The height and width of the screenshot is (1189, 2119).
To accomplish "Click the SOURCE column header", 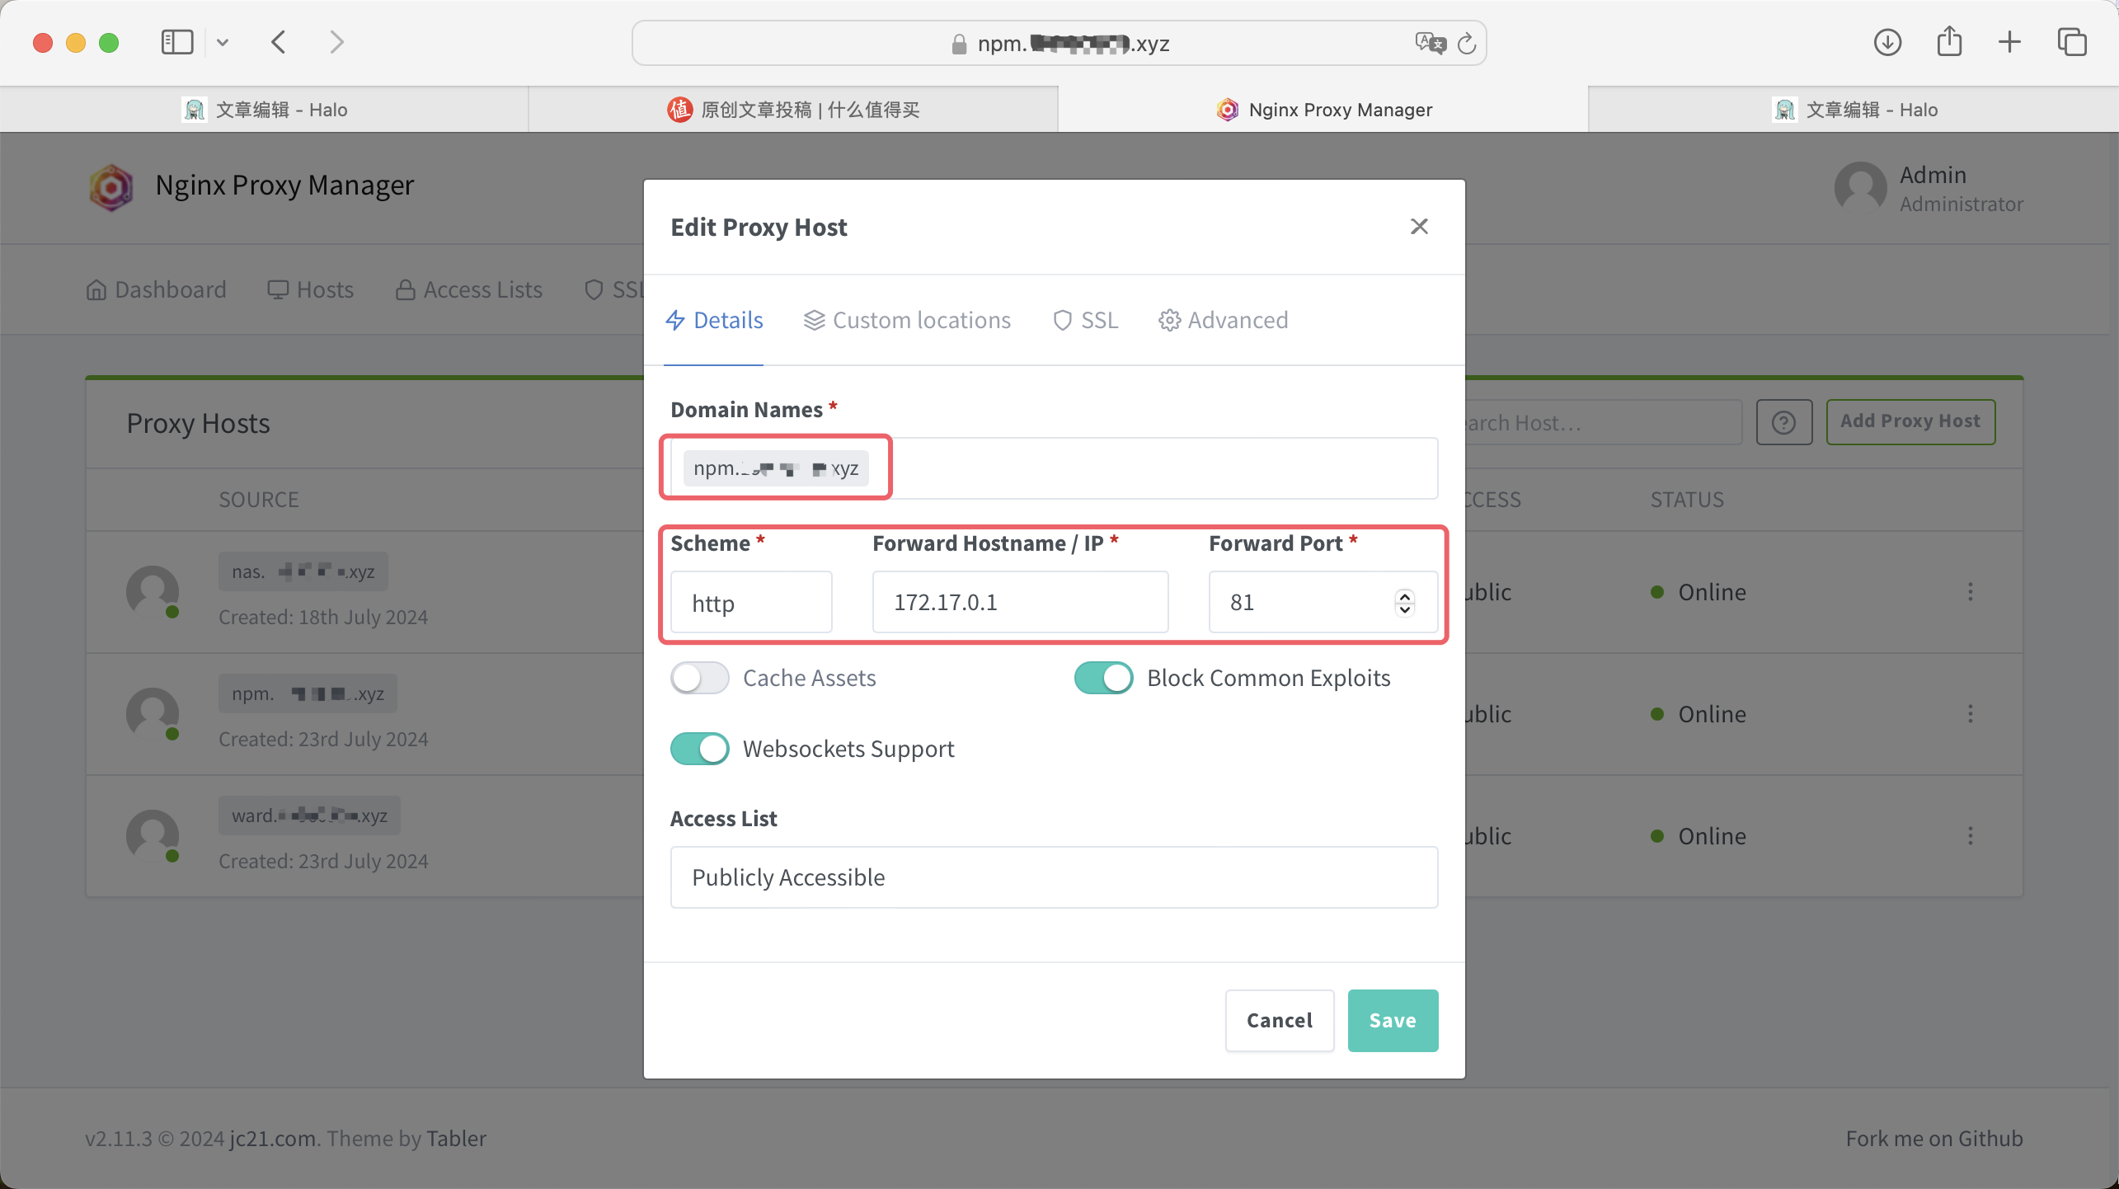I will [259, 500].
